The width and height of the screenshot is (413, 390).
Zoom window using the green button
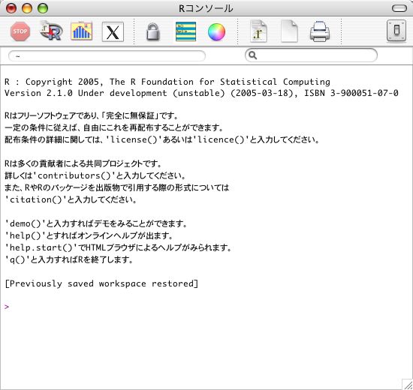click(43, 8)
